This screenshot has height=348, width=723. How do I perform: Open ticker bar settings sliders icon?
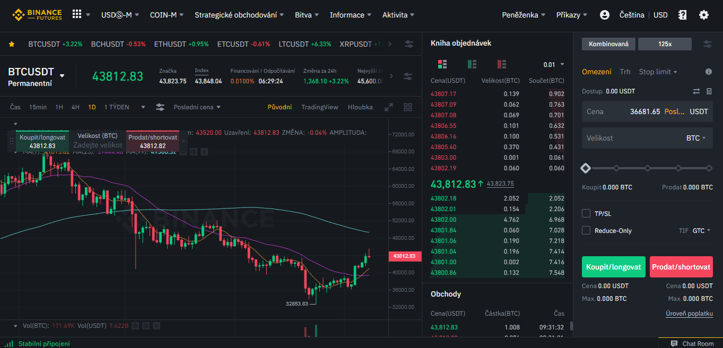(x=409, y=44)
